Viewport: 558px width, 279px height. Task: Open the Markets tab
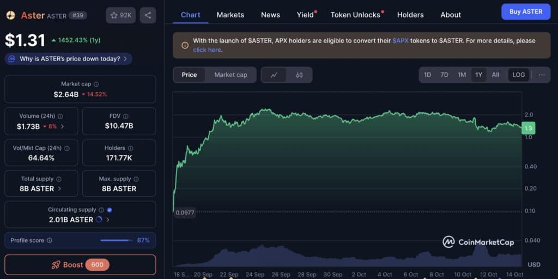tap(231, 15)
